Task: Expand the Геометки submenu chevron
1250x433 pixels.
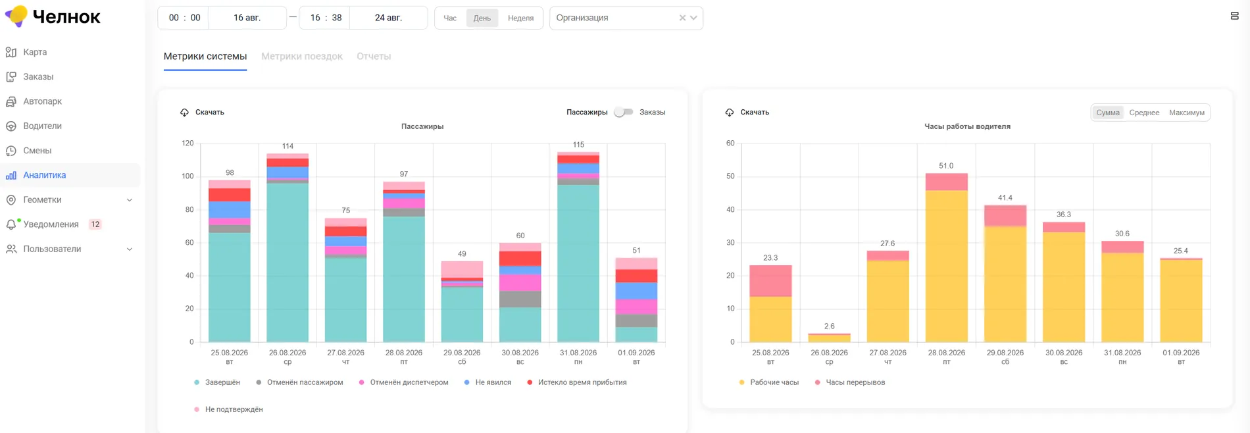Action: coord(130,200)
